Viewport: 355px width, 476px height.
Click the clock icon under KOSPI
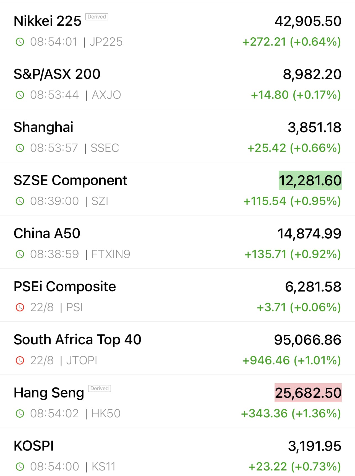click(20, 467)
